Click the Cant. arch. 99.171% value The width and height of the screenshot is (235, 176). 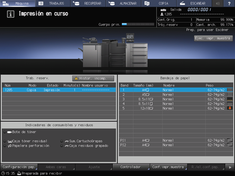pos(227,24)
